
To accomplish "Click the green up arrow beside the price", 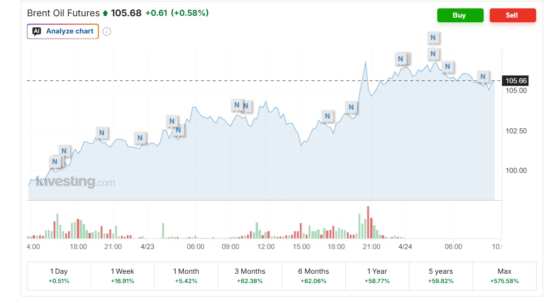I will click(105, 13).
